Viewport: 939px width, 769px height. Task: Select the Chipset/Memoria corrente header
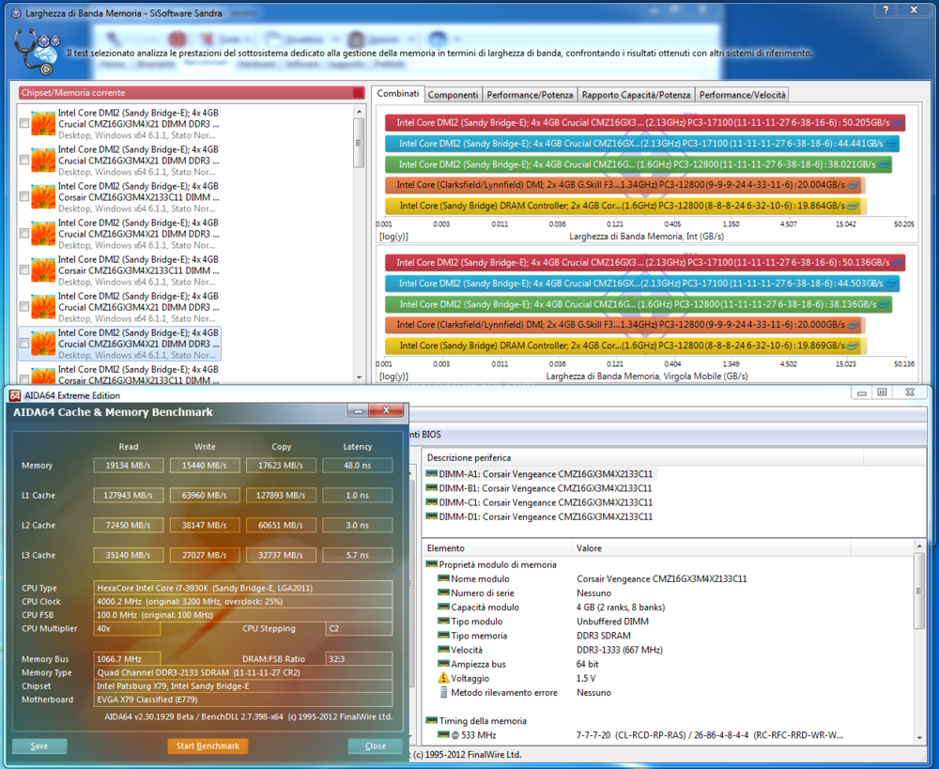(192, 93)
